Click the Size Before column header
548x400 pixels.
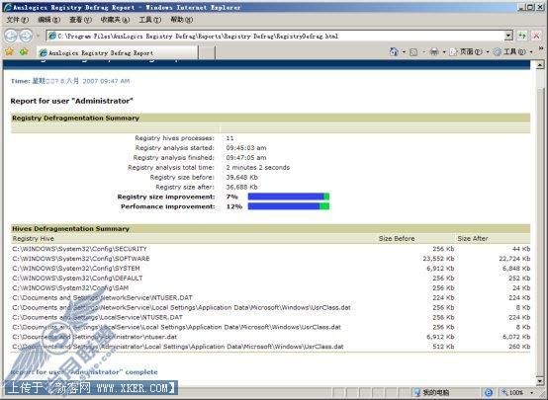pos(397,239)
